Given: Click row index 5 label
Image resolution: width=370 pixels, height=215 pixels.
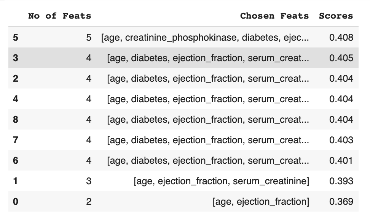Looking at the screenshot, I should [15, 38].
